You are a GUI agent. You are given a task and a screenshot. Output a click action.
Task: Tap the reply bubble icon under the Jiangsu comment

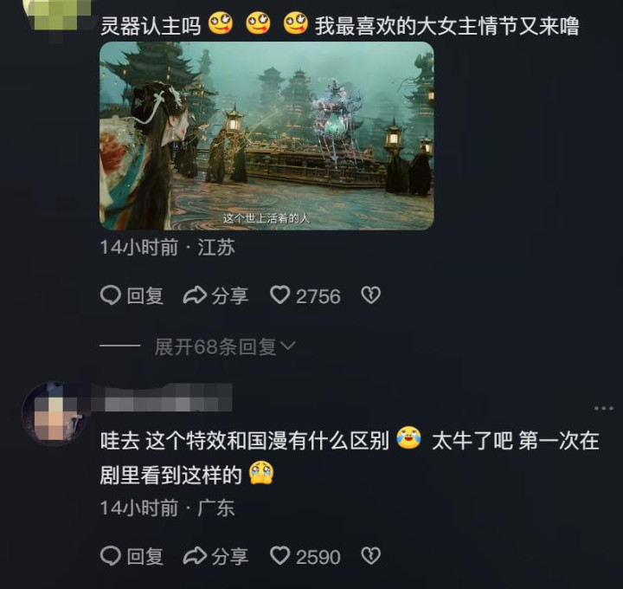(110, 296)
